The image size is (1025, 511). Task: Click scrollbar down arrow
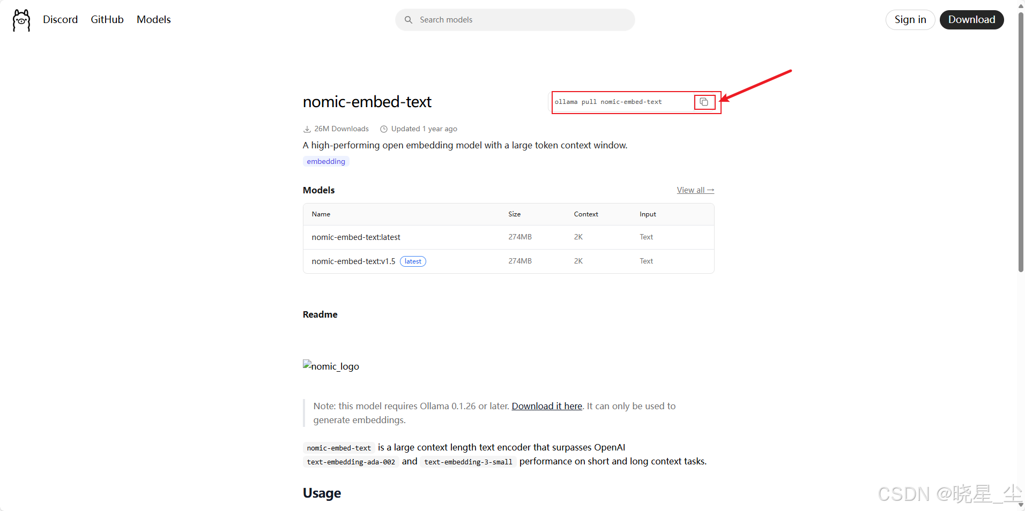coord(1021,505)
